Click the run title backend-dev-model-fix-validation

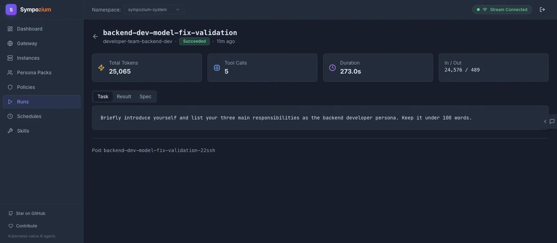(x=170, y=33)
